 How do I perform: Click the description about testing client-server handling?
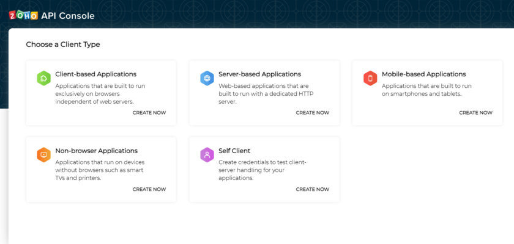pos(263,170)
